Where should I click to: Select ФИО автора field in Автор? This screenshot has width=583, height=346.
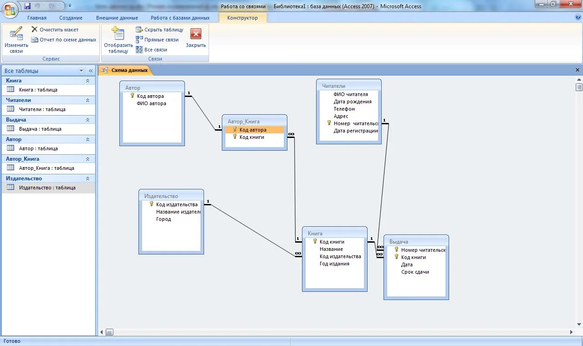tap(152, 103)
